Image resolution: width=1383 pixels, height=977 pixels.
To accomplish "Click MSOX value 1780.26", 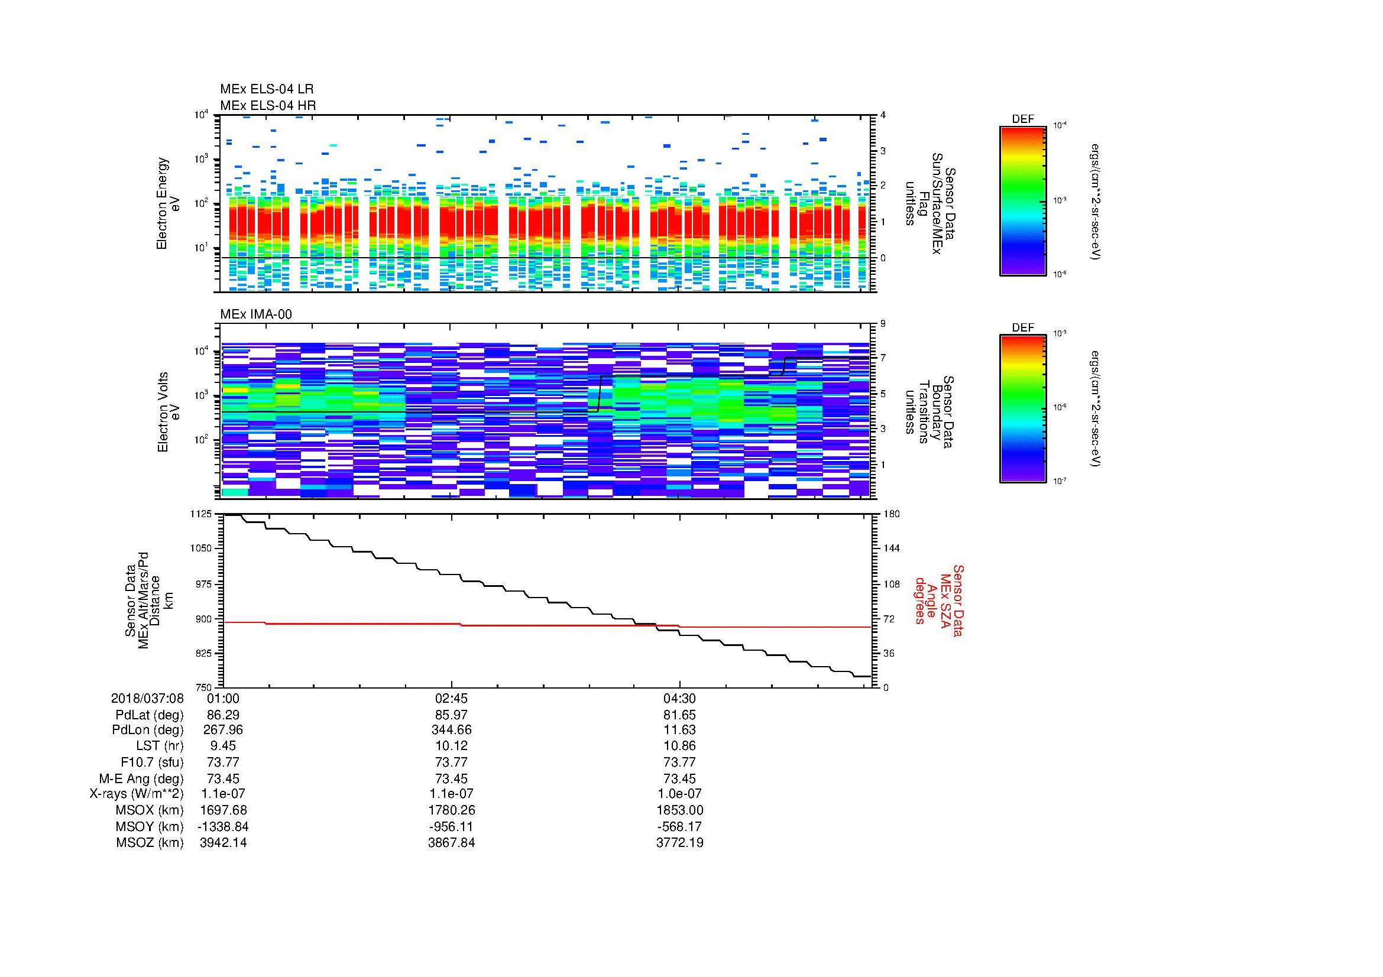I will [x=451, y=810].
